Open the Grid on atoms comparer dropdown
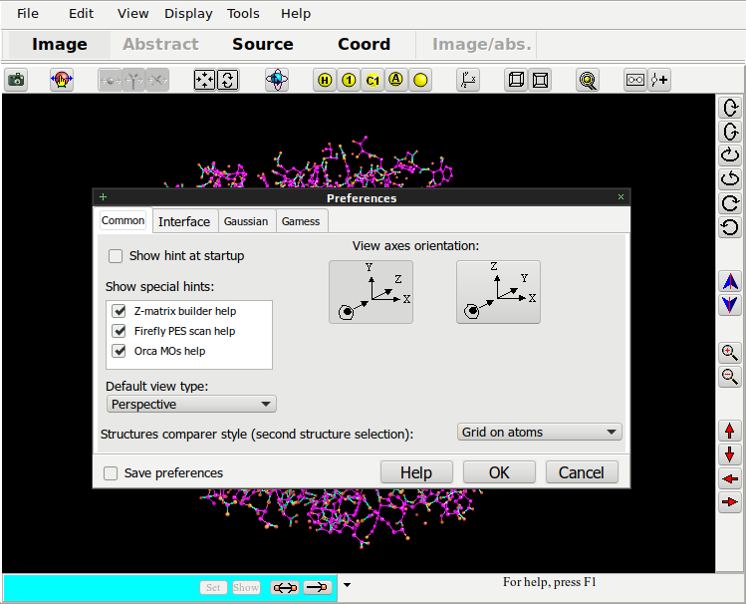 tap(540, 433)
